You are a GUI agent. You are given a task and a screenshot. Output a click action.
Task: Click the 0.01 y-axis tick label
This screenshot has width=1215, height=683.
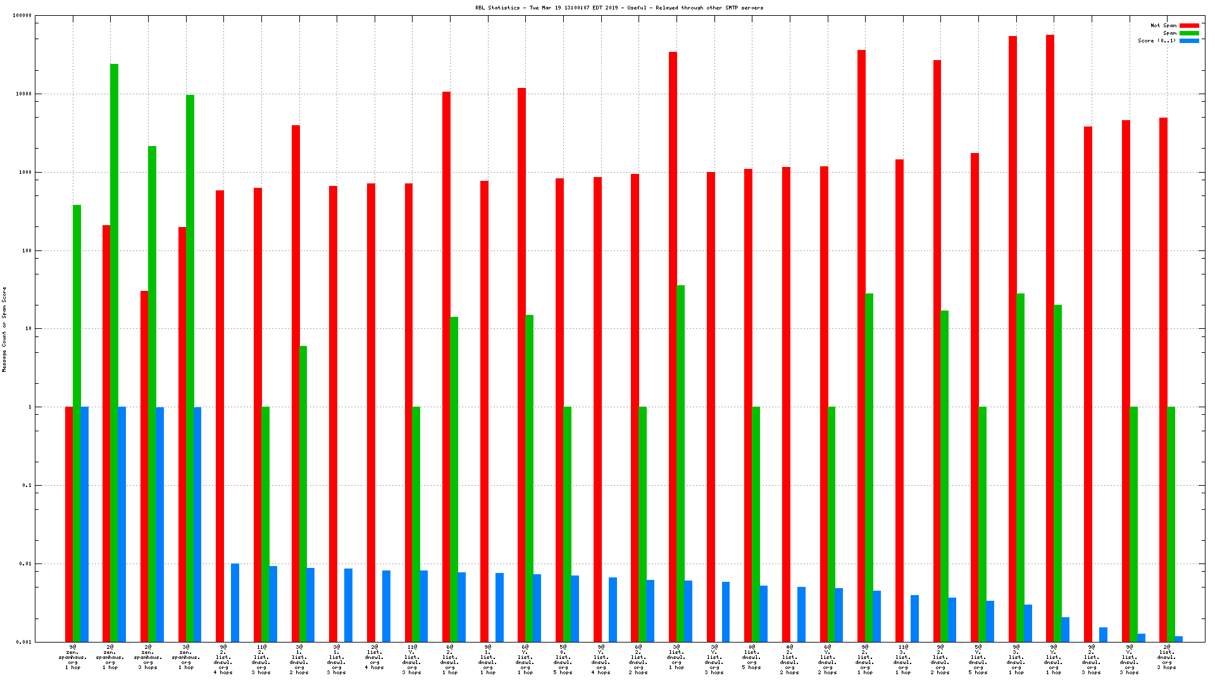pos(25,563)
